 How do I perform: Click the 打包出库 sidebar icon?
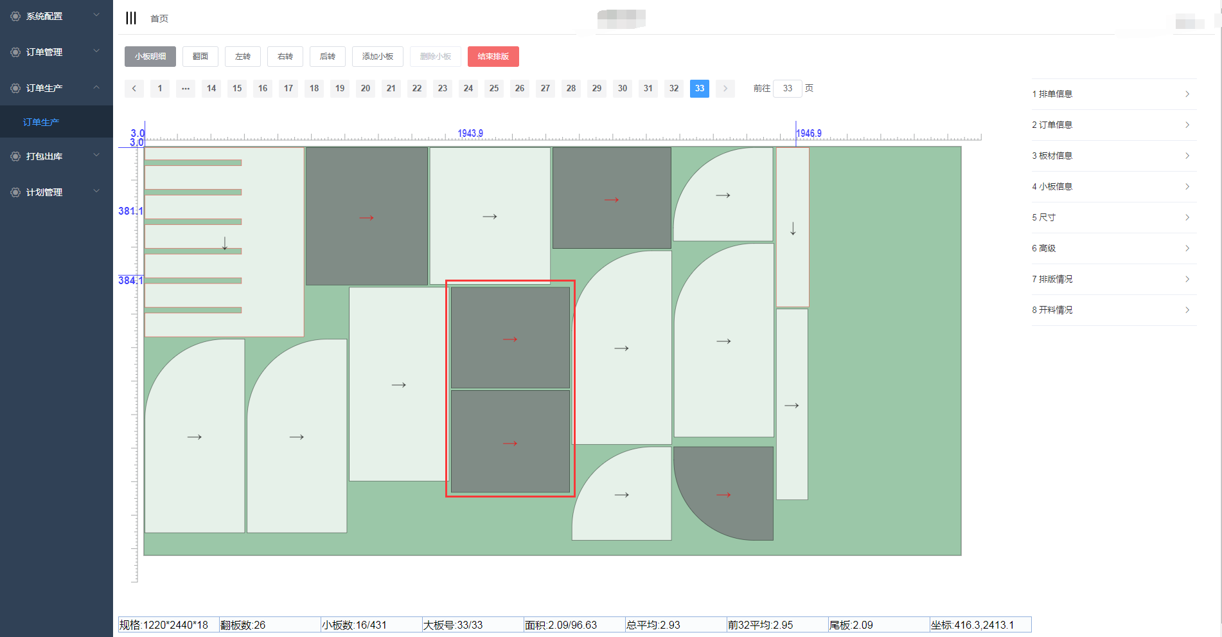pos(15,156)
